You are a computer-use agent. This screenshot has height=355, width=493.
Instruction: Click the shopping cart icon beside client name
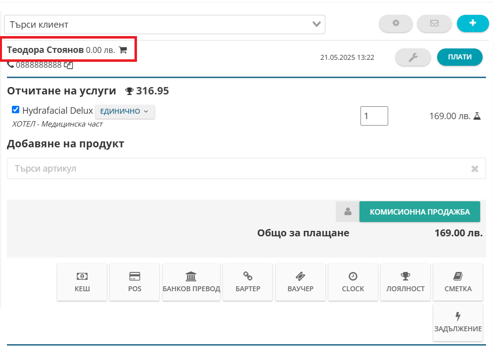[123, 50]
